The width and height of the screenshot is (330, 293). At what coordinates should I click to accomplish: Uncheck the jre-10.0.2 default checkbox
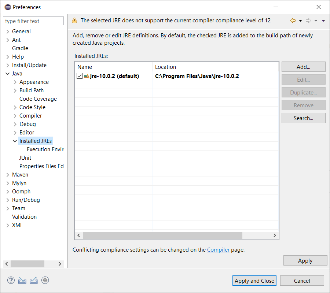point(80,76)
